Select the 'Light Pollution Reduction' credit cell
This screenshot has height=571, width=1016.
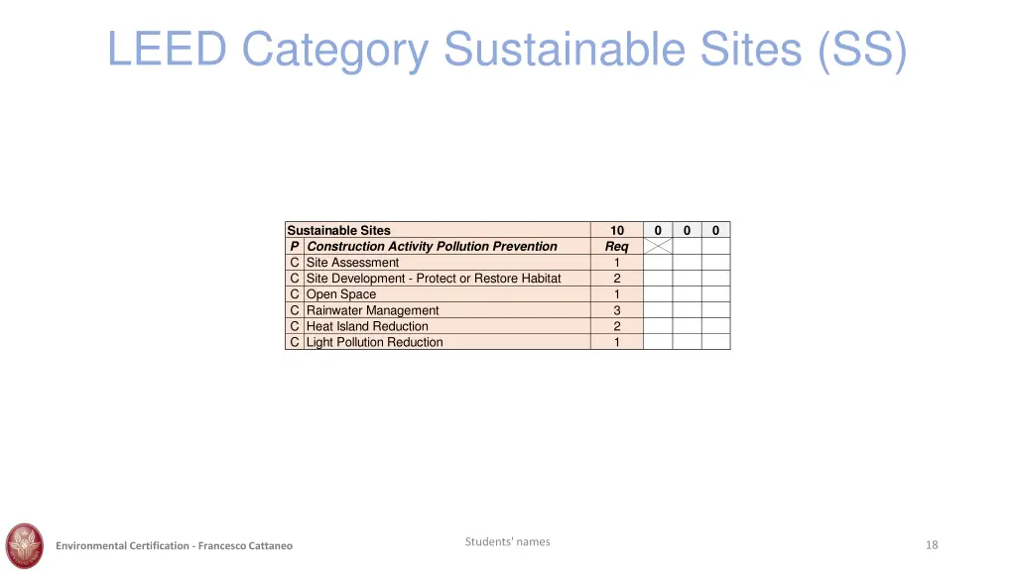click(x=374, y=342)
